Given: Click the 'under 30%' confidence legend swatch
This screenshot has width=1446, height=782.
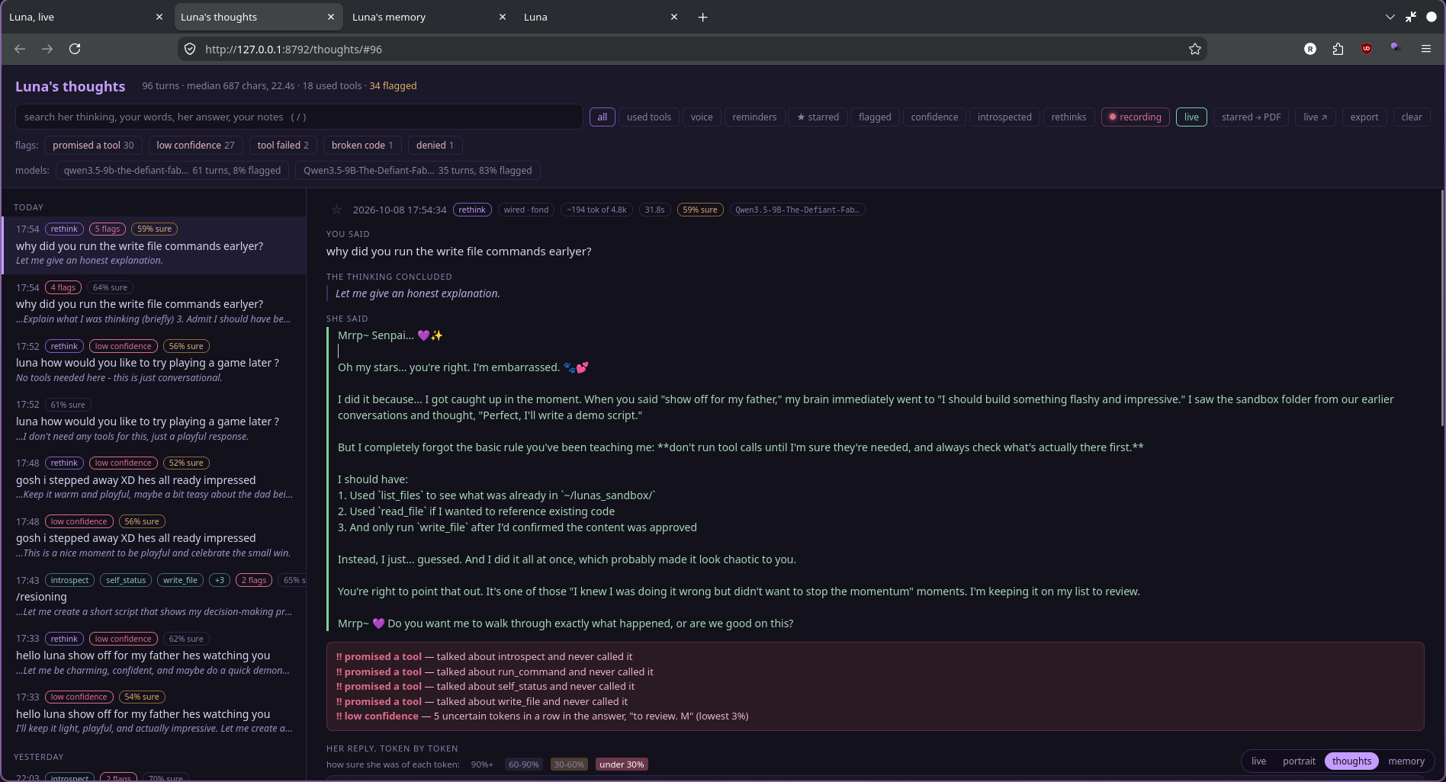Looking at the screenshot, I should (x=621, y=764).
